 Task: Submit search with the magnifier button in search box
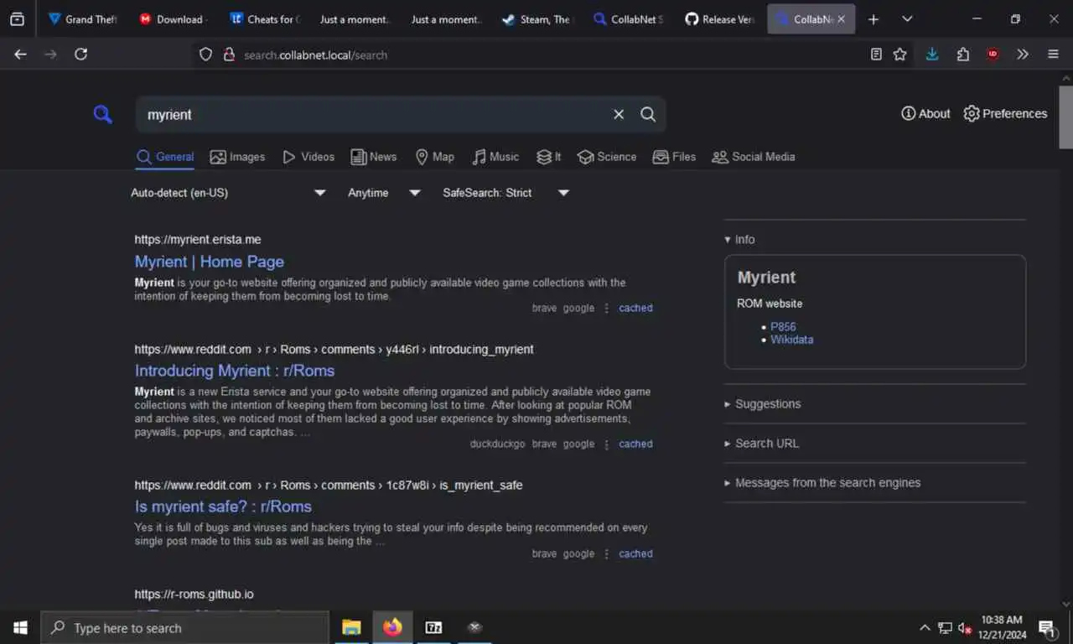[648, 114]
